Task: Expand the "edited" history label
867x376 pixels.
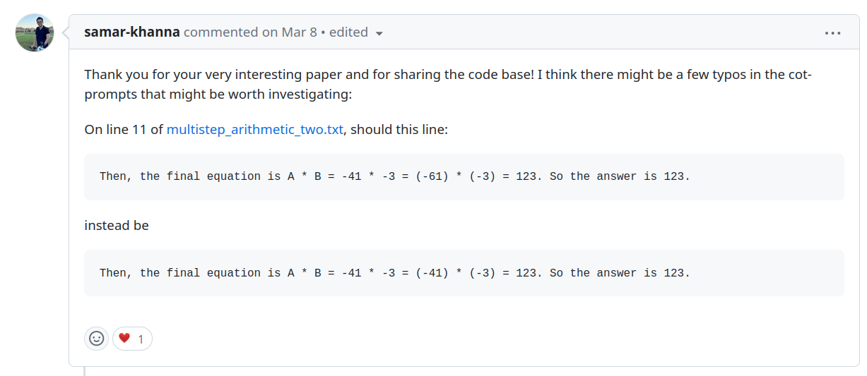Action: 348,32
